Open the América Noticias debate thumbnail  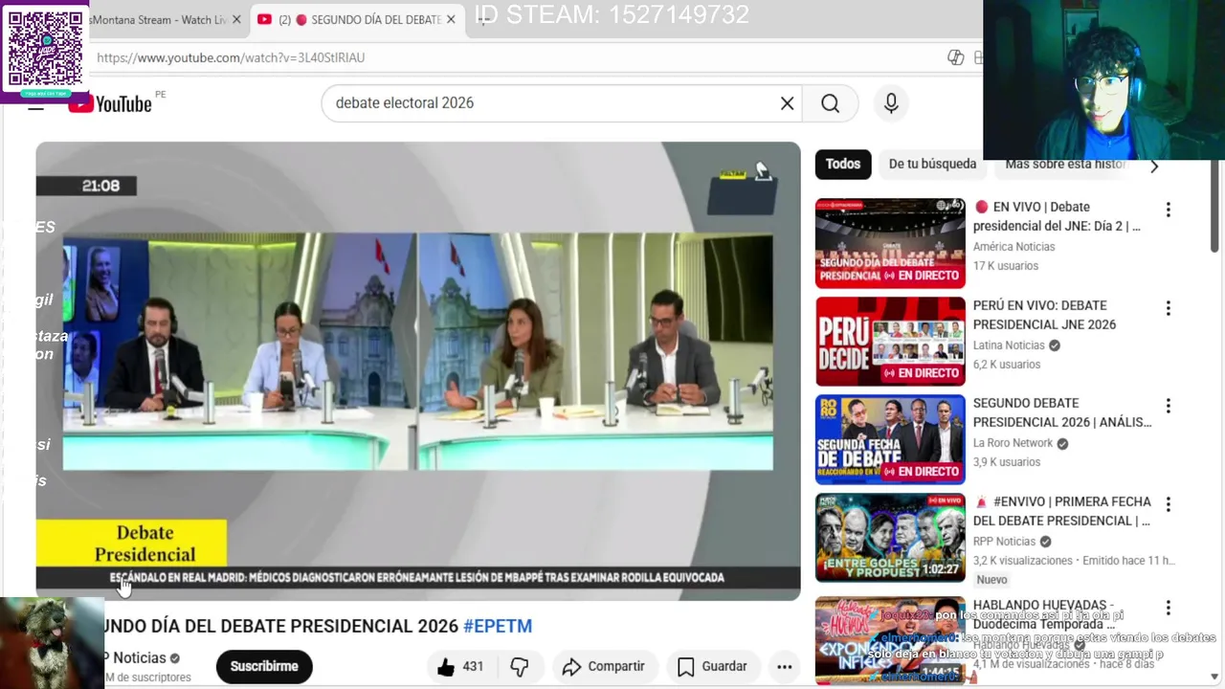890,243
